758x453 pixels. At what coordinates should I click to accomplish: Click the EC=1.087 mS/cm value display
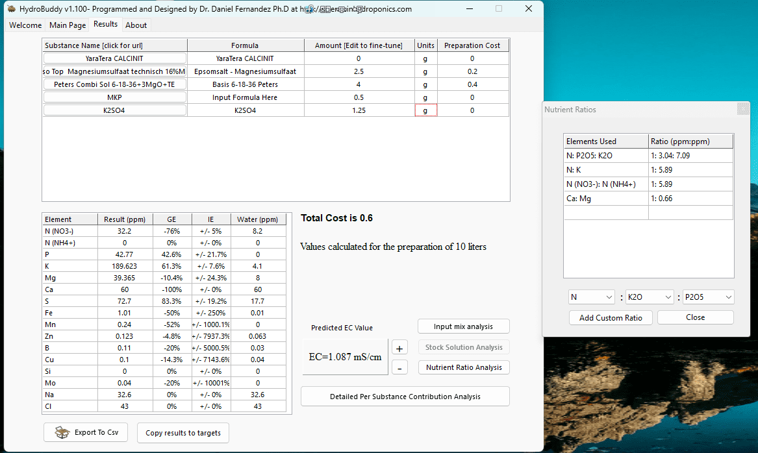345,357
